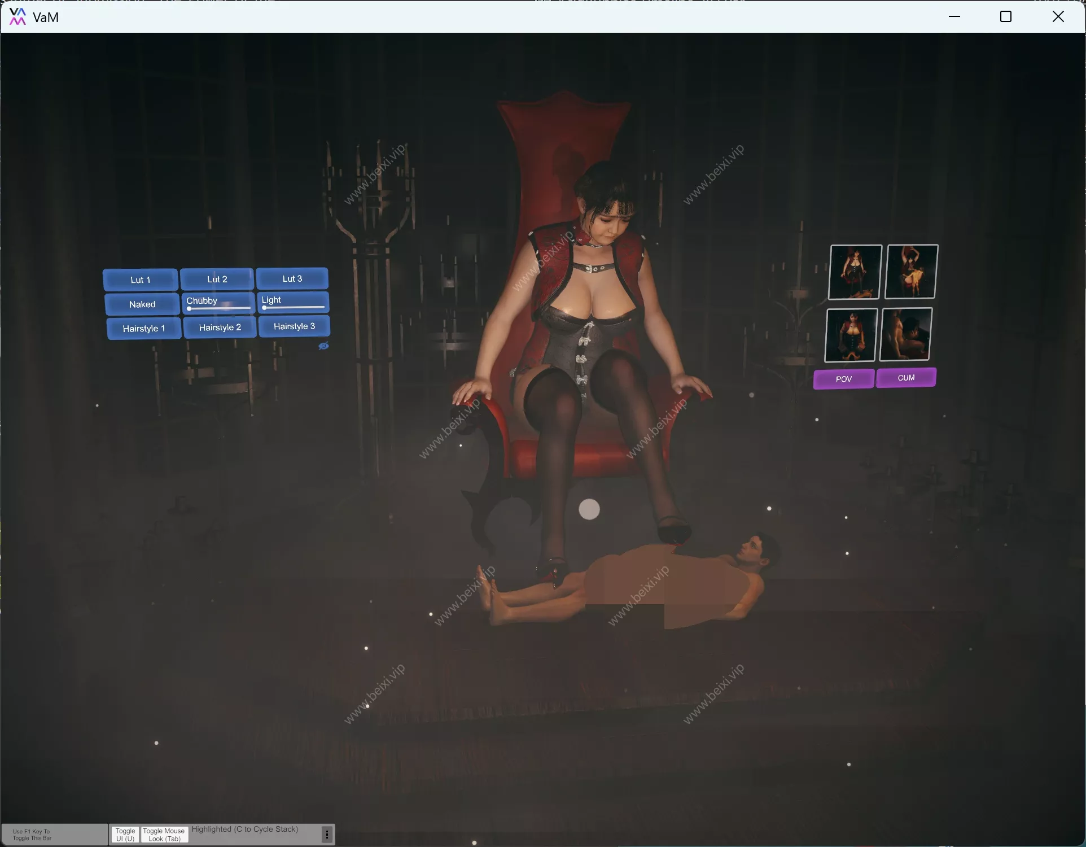Open the three-dot stack options menu
This screenshot has width=1086, height=847.
point(326,835)
